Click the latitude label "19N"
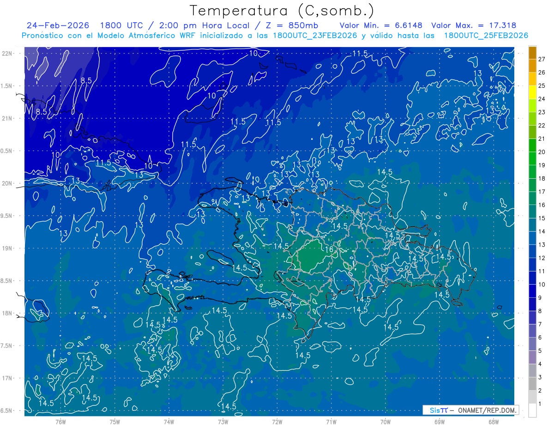554x428 pixels. click(x=7, y=248)
